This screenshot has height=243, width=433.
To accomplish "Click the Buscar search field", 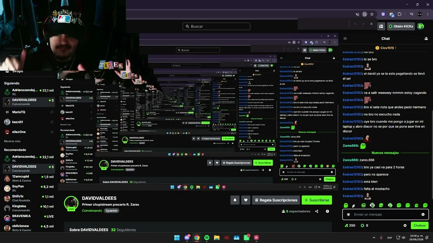I will 216,26.
